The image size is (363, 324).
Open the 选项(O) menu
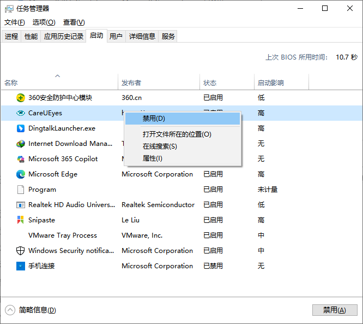coord(44,22)
